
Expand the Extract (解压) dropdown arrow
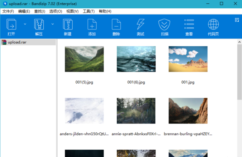coord(53,24)
